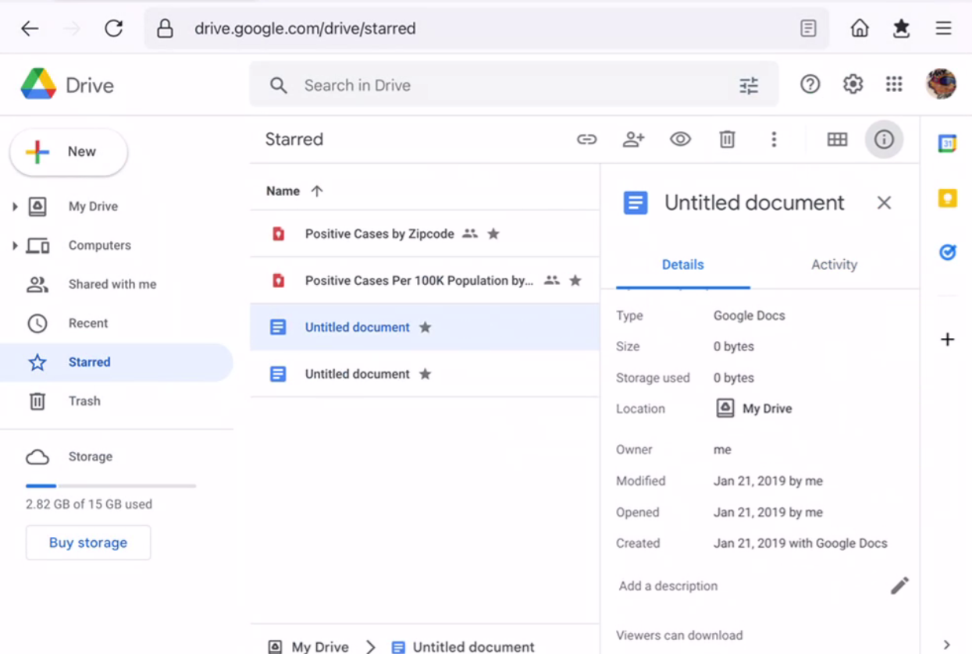Image resolution: width=972 pixels, height=654 pixels.
Task: Unstar the selected Untitled document
Action: pyautogui.click(x=425, y=327)
